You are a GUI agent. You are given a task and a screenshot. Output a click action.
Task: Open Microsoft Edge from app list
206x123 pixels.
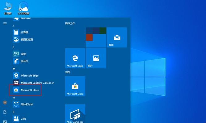coord(26,76)
